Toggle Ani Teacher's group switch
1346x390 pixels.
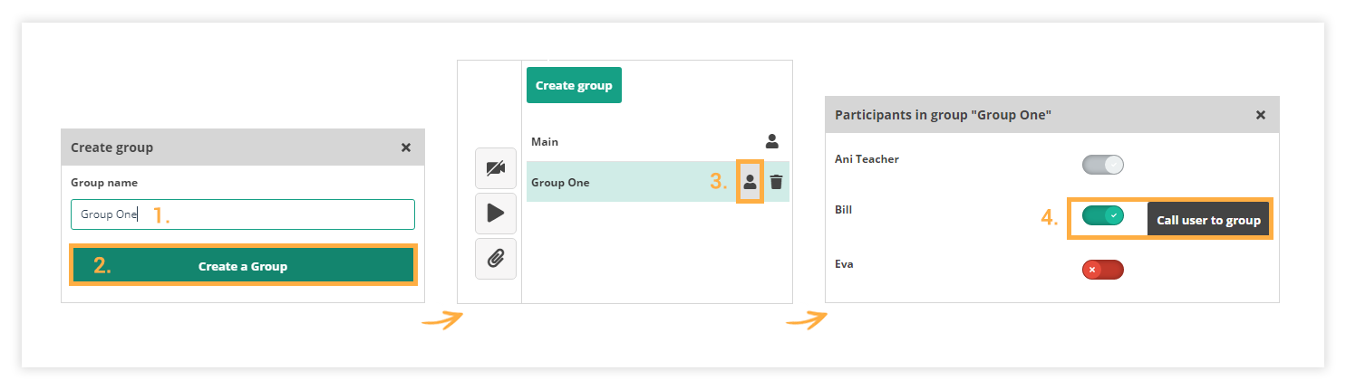point(1103,164)
